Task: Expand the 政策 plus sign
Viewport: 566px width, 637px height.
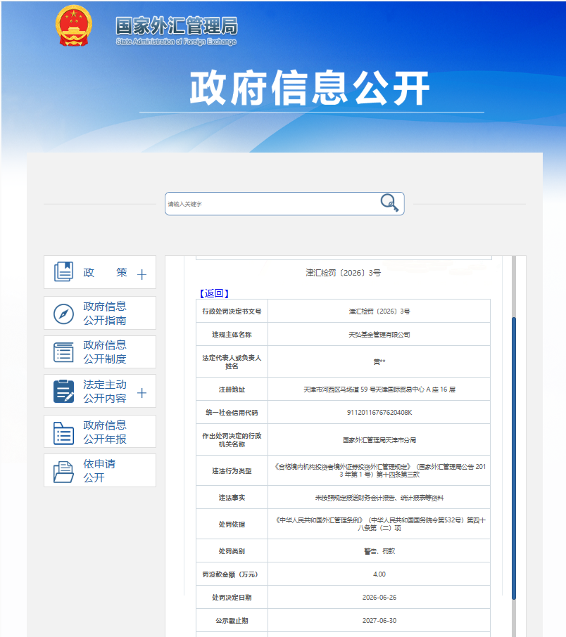Action: tap(141, 275)
